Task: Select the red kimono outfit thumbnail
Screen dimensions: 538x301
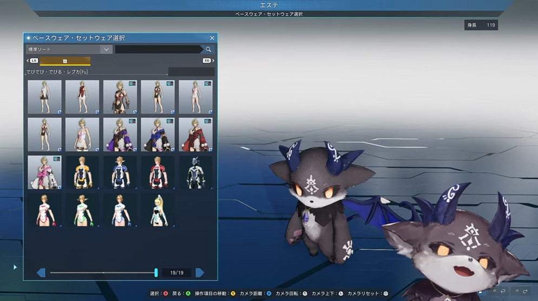Action: point(195,135)
